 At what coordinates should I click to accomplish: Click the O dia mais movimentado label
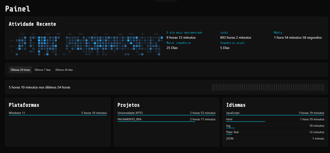[184, 33]
